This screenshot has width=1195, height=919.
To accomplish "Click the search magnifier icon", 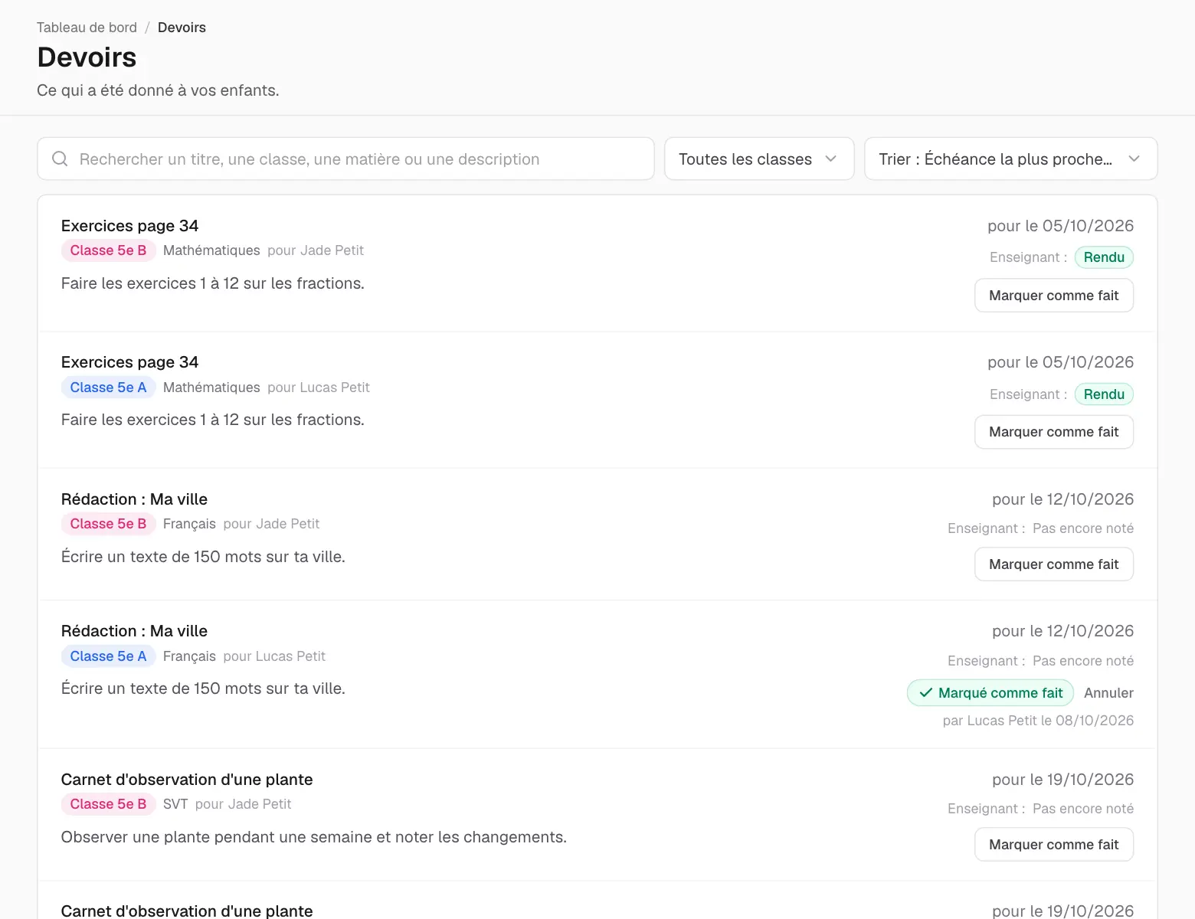I will click(60, 159).
